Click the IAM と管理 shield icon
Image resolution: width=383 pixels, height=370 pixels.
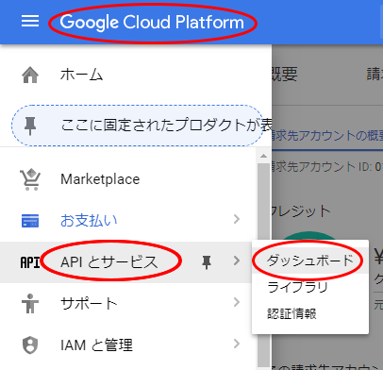click(30, 345)
